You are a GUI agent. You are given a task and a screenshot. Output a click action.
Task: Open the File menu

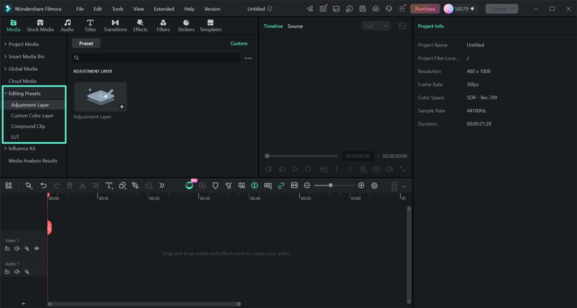click(x=80, y=9)
